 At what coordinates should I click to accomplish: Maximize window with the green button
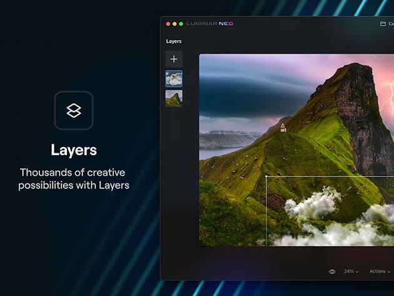tap(181, 24)
